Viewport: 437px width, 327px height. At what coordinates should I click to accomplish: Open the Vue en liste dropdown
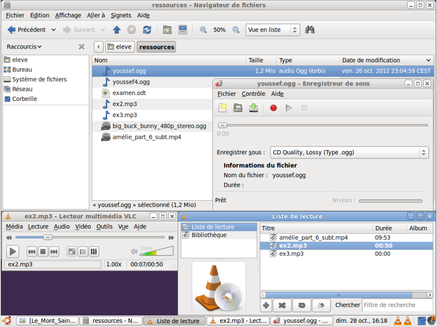pyautogui.click(x=272, y=30)
